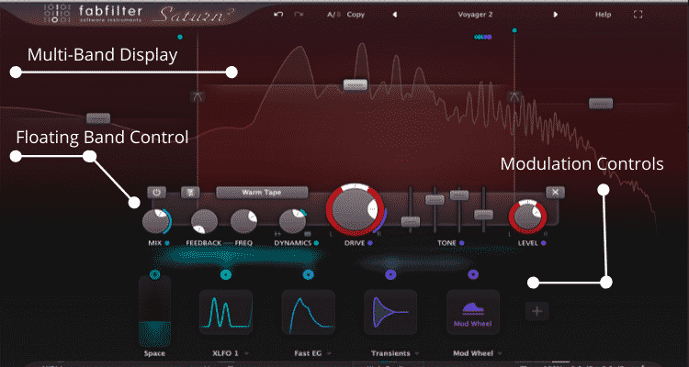The image size is (689, 367).
Task: Click the undo arrow icon
Action: point(278,16)
